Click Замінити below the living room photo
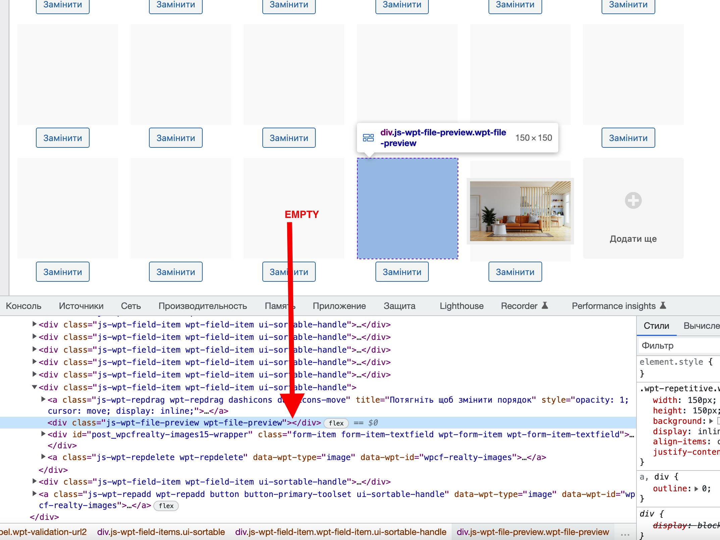Screen dimensions: 720x540 coord(515,272)
